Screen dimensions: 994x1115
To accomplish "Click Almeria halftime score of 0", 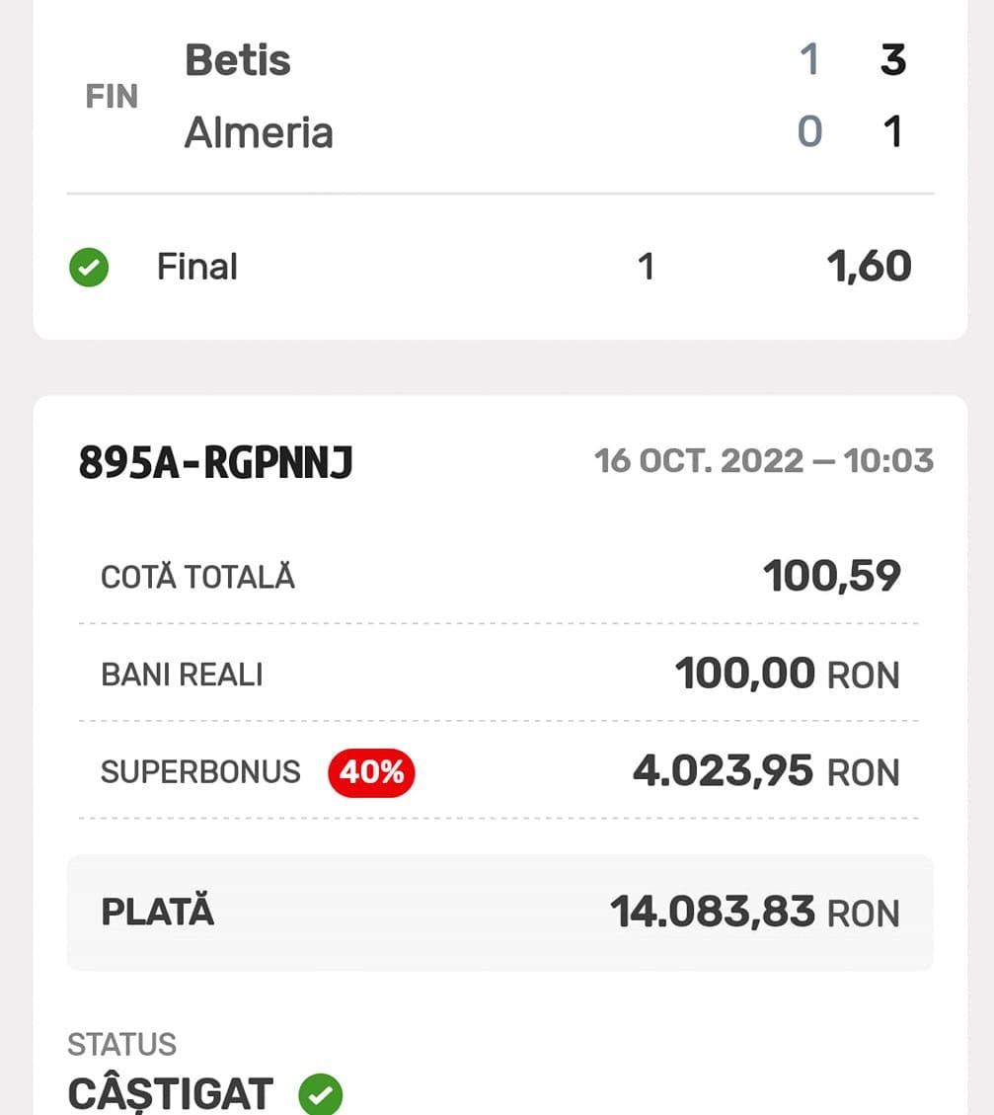I will tap(809, 132).
